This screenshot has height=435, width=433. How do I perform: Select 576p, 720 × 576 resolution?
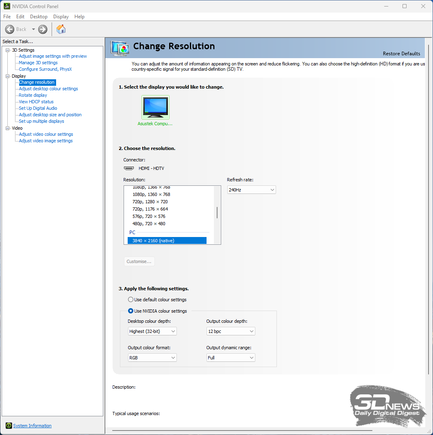point(149,216)
